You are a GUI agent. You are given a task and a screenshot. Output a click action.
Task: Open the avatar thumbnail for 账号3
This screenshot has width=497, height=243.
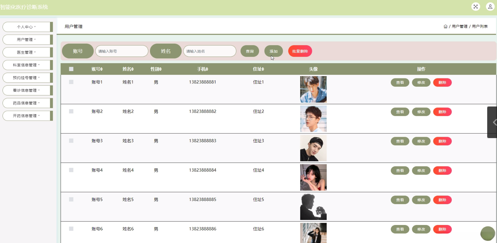(x=314, y=148)
